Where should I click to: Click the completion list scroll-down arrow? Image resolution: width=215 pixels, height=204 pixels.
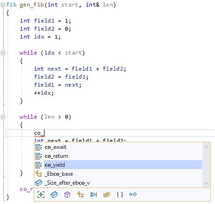point(206,183)
